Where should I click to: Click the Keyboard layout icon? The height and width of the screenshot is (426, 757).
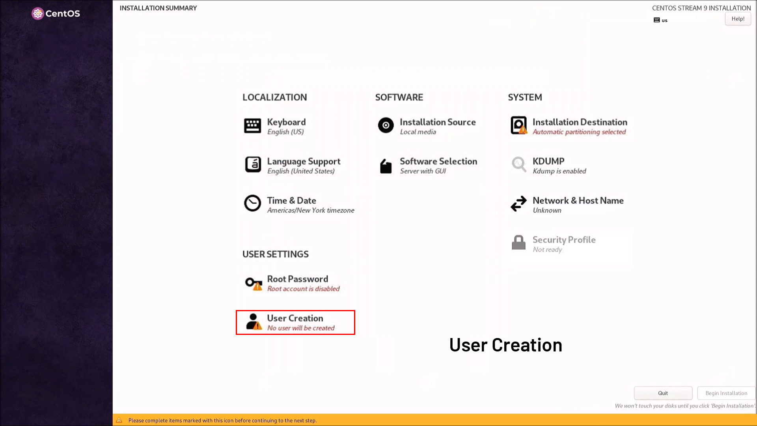coord(252,126)
